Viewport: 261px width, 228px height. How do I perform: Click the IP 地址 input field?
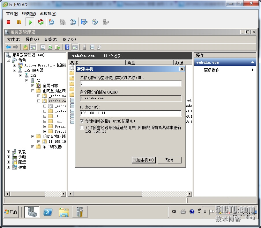[x=131, y=113]
